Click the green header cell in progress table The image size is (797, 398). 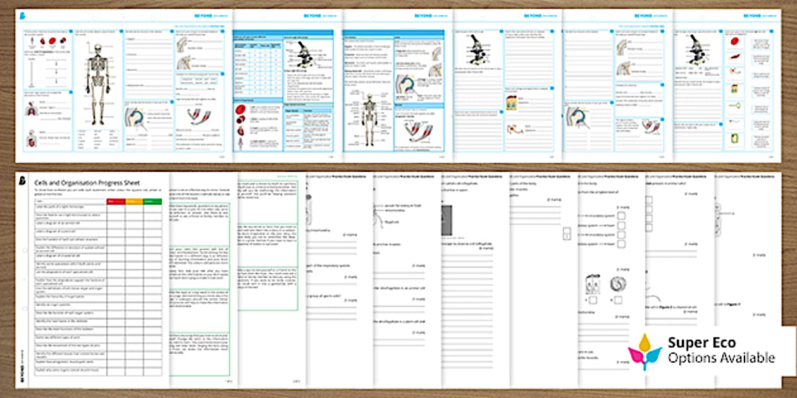[x=152, y=202]
